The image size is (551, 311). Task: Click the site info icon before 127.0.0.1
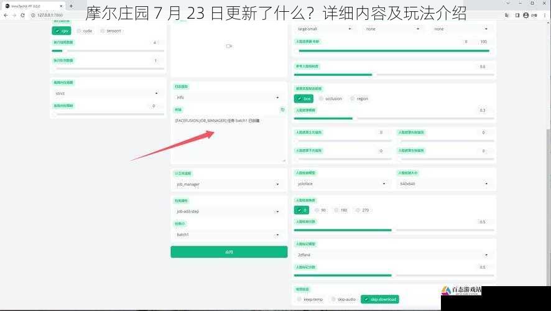[33, 15]
